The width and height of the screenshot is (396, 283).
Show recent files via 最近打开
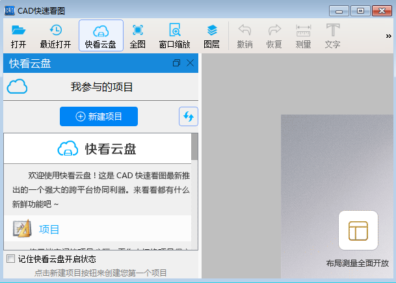pos(55,36)
